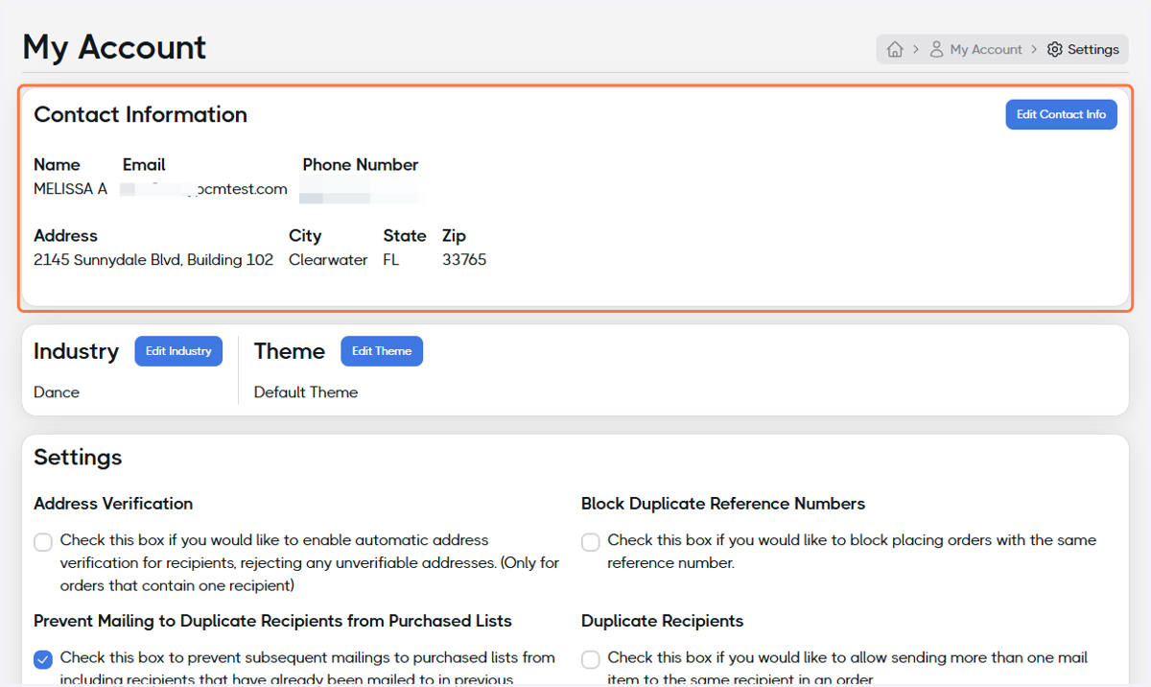Click the home icon in breadcrumb
This screenshot has height=687, width=1151.
895,49
